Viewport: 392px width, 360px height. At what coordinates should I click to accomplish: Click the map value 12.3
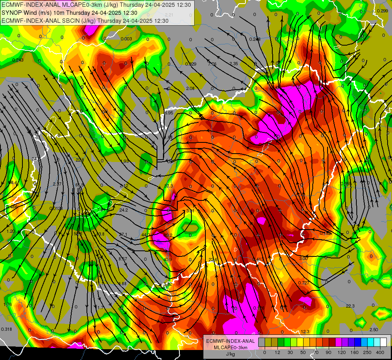[x=305, y=332]
